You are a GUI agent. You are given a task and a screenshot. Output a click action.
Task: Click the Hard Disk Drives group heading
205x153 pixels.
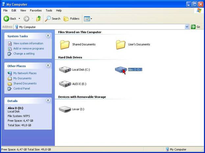(x=70, y=57)
